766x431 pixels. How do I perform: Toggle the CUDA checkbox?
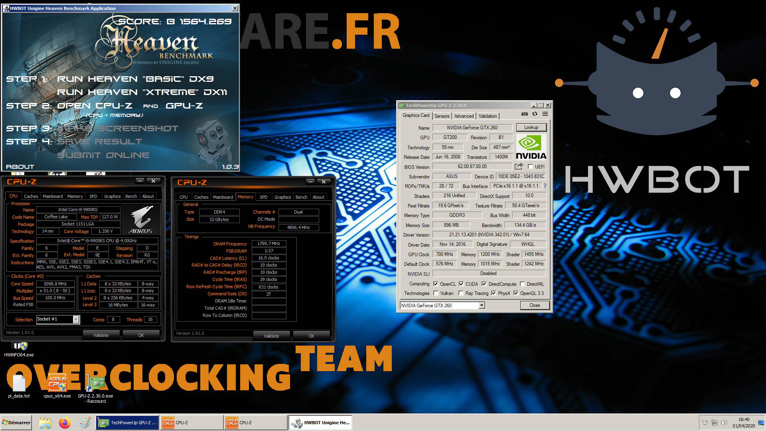(461, 284)
